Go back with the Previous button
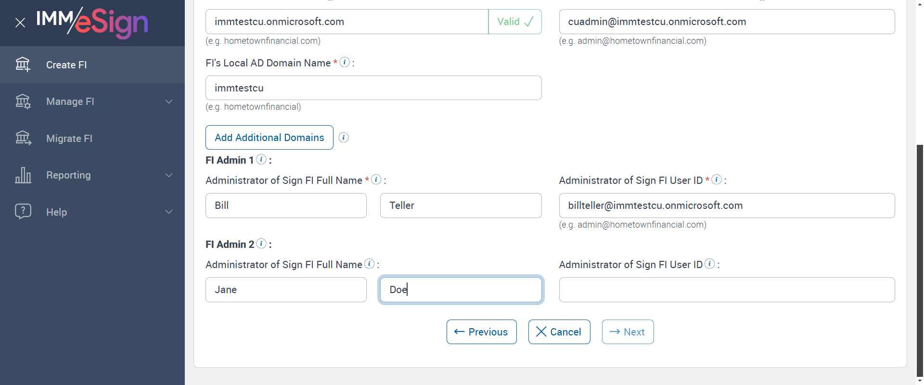 coord(481,332)
